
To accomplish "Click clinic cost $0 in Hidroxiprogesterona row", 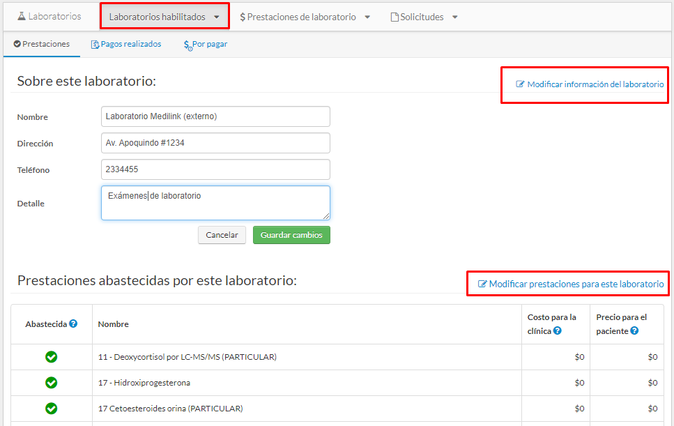I will [x=579, y=383].
